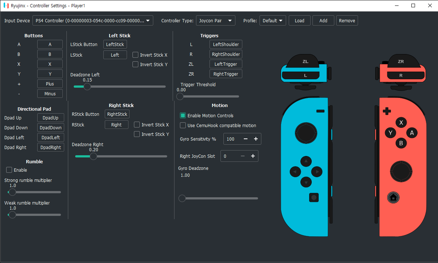
Task: Click the X face button on the red Joy-Con
Action: pyautogui.click(x=401, y=123)
